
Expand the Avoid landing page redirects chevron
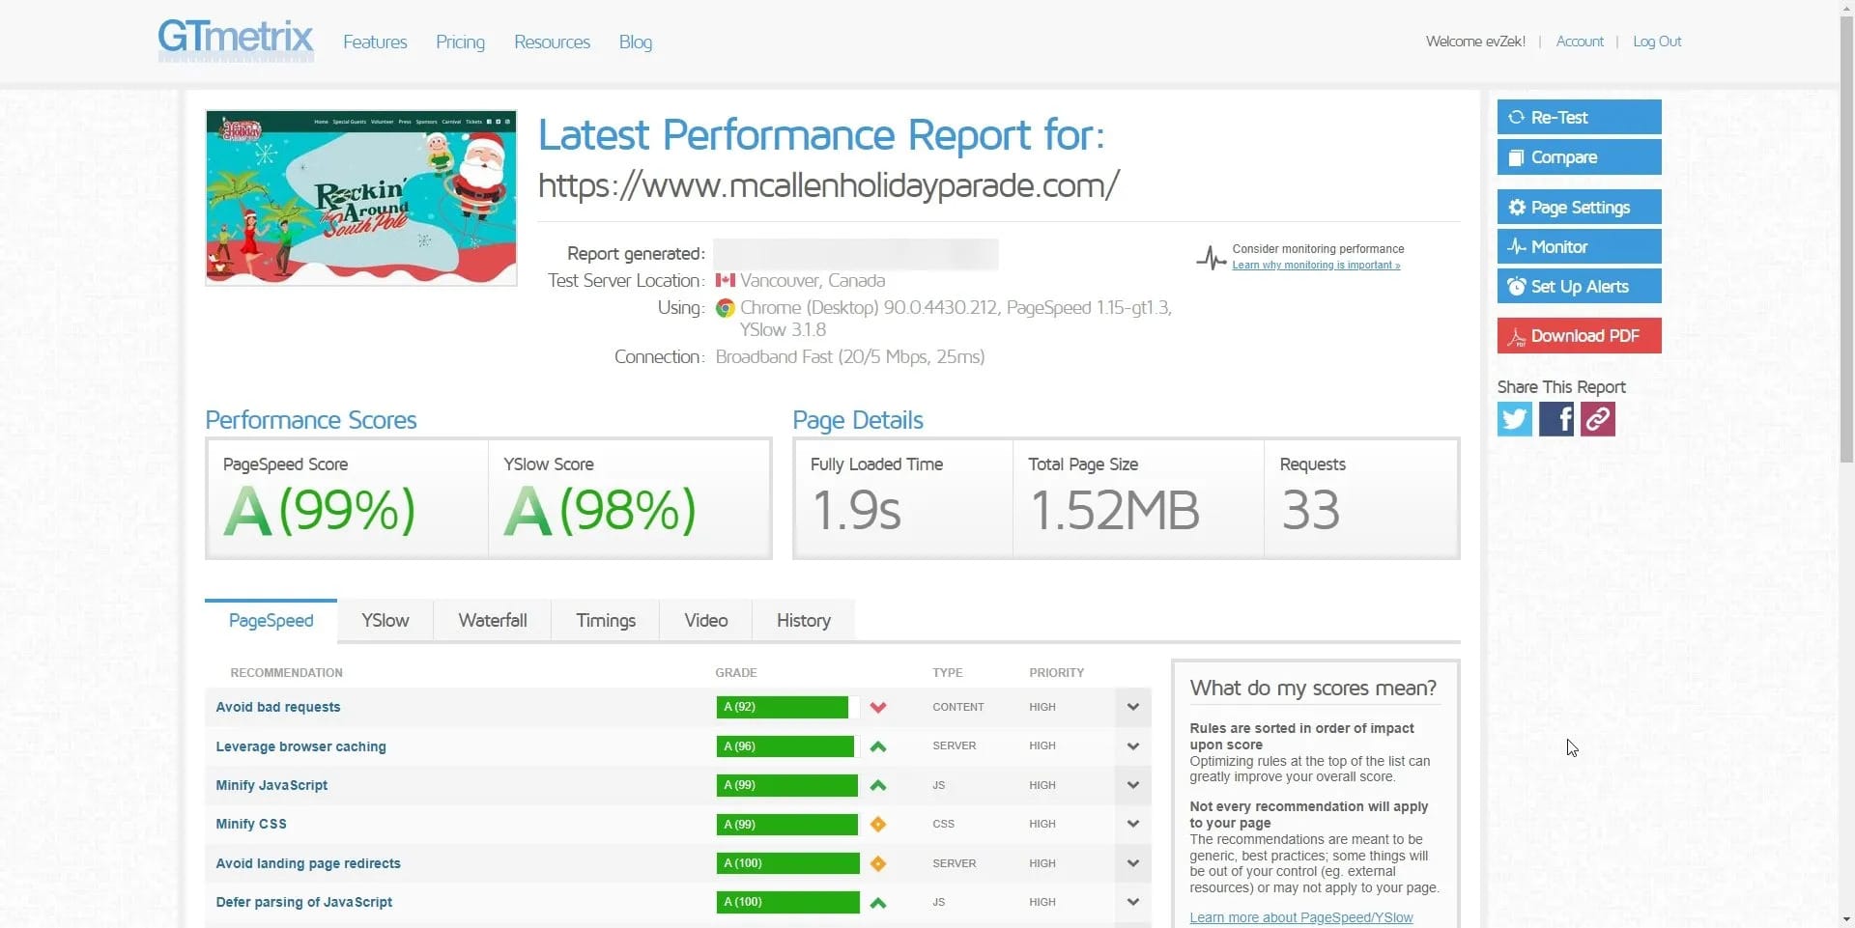point(1132,864)
